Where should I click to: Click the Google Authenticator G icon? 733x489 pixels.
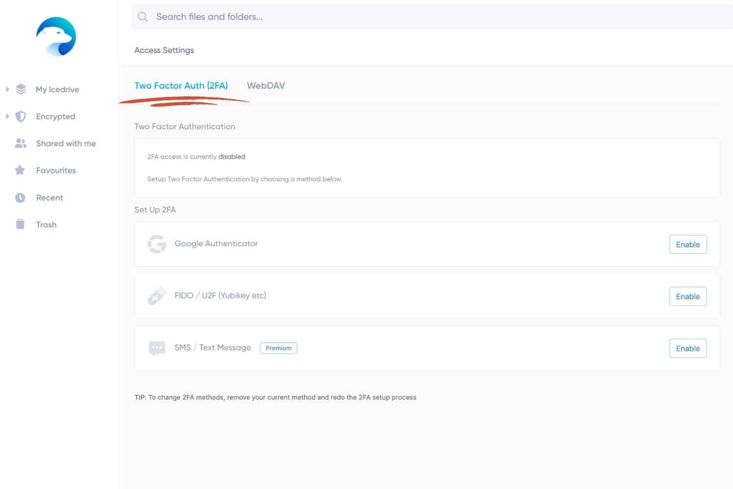[x=157, y=244]
